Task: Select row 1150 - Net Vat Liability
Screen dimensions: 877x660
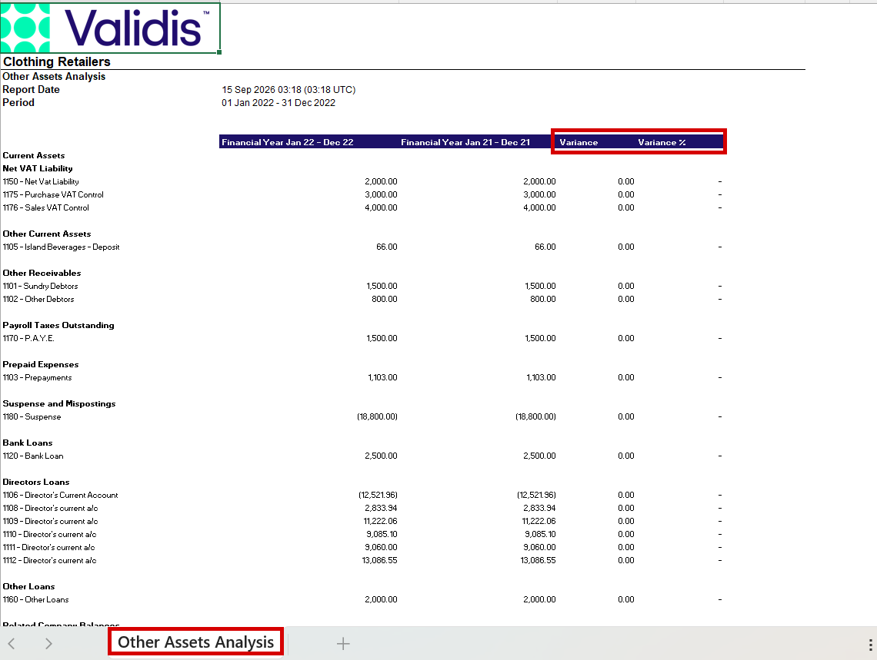Action: click(41, 181)
